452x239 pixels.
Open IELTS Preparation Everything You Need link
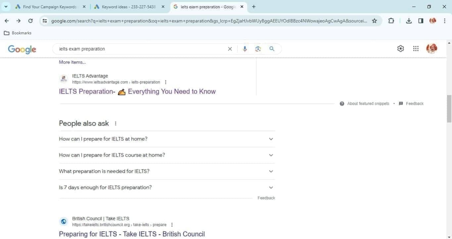pos(137,91)
